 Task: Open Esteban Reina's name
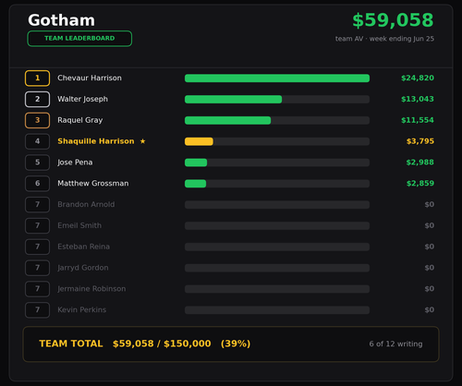83,247
